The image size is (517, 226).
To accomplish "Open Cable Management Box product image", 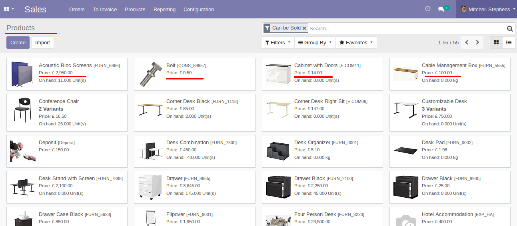I will [x=406, y=74].
